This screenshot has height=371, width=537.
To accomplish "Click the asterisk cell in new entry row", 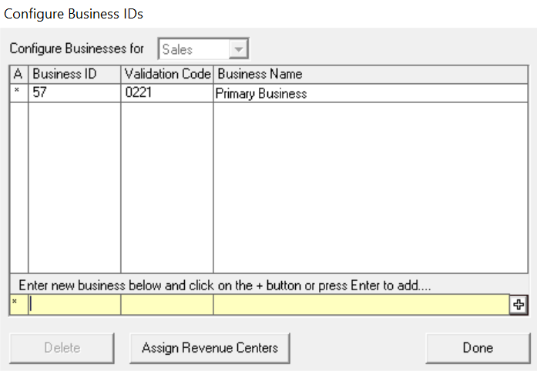I will tap(18, 305).
